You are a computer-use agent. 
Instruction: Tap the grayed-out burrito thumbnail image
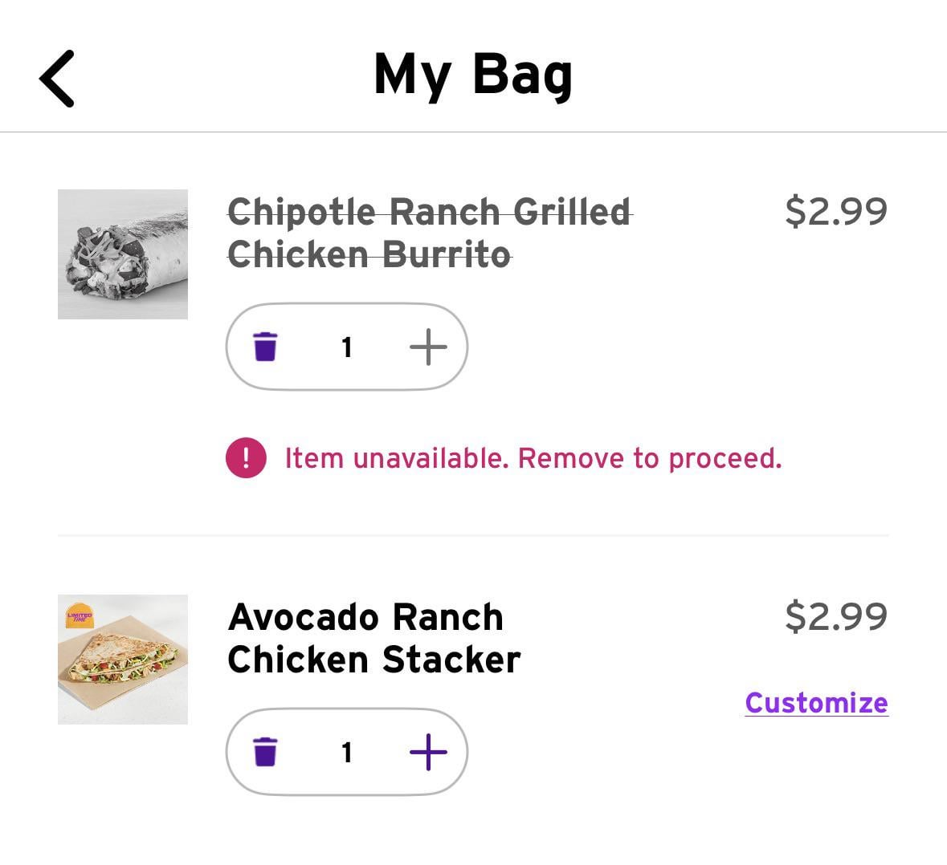[x=123, y=254]
